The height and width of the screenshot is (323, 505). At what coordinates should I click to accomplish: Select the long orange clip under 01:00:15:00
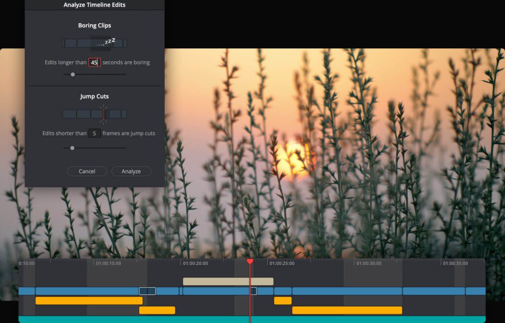tap(89, 301)
